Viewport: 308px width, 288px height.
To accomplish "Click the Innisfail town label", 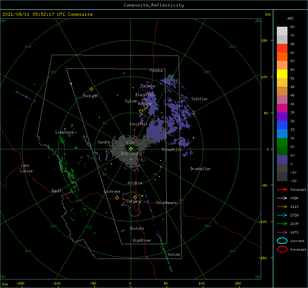I will pos(138,124).
